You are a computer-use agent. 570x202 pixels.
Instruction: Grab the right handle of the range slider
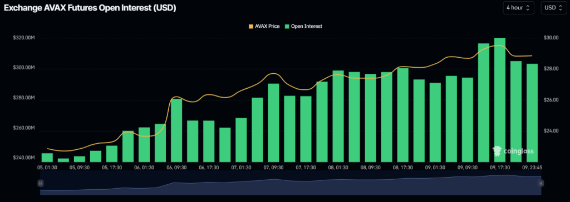(541, 183)
